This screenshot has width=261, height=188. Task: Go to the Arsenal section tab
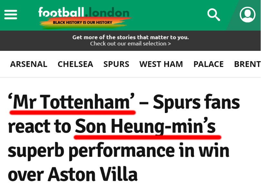[x=29, y=64]
